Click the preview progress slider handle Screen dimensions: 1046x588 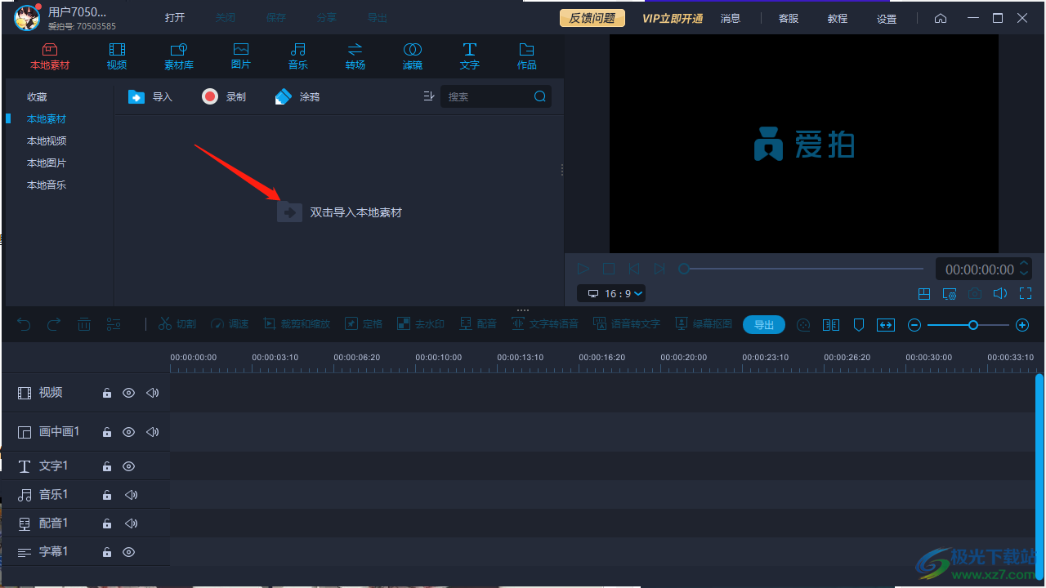[684, 269]
